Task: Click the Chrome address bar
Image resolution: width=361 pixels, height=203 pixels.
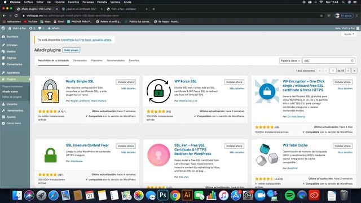Action: tap(170, 16)
